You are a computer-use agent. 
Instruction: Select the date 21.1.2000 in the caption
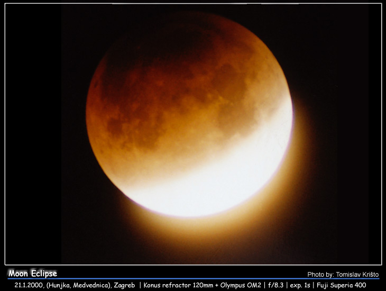pyautogui.click(x=29, y=285)
